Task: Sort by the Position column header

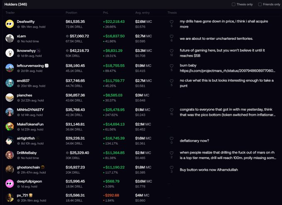Action: pos(71,12)
